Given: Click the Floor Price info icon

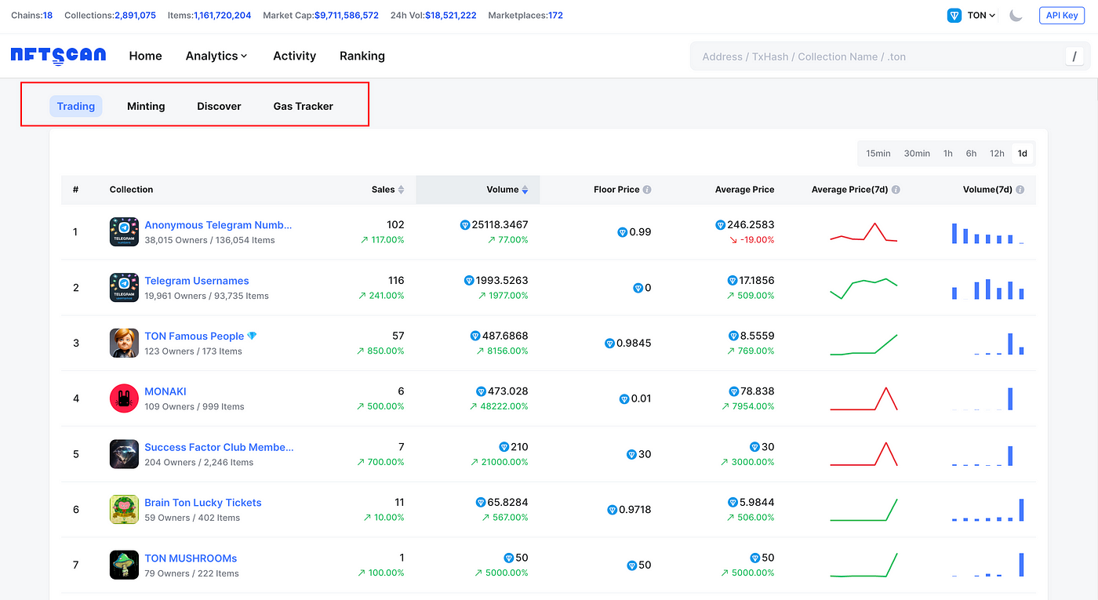Looking at the screenshot, I should (647, 190).
